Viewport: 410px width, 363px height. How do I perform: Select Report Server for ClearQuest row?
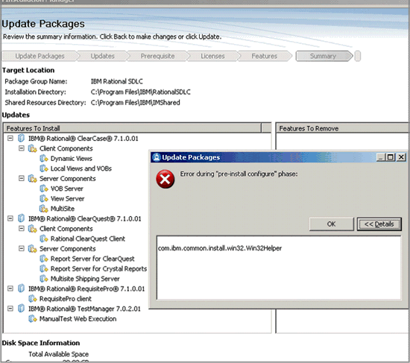click(87, 259)
